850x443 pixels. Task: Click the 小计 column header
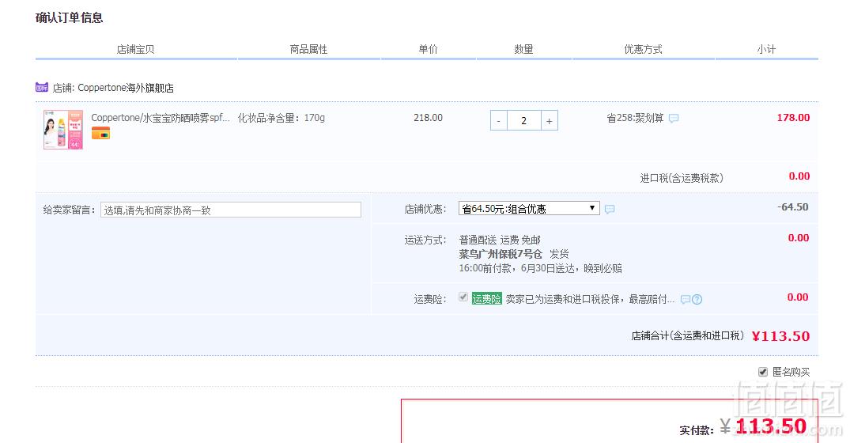click(766, 49)
